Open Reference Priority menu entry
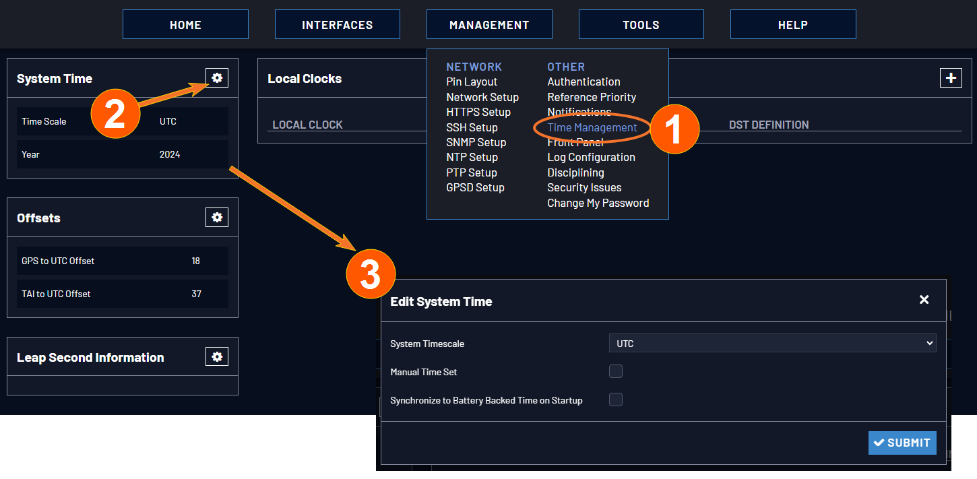 [x=592, y=97]
